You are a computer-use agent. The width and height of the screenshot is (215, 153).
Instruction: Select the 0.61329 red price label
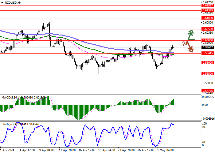pyautogui.click(x=208, y=10)
